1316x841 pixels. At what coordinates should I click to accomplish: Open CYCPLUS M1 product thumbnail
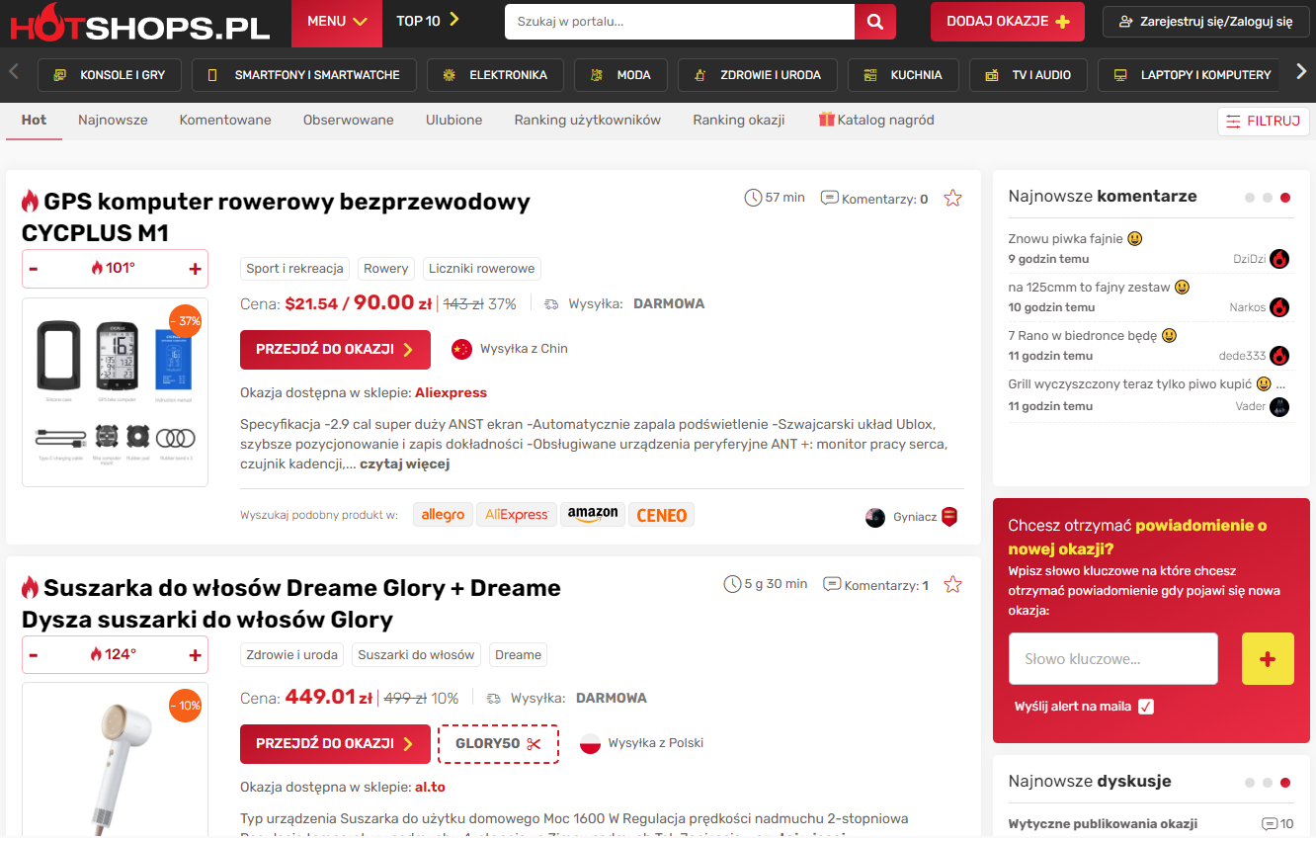115,392
